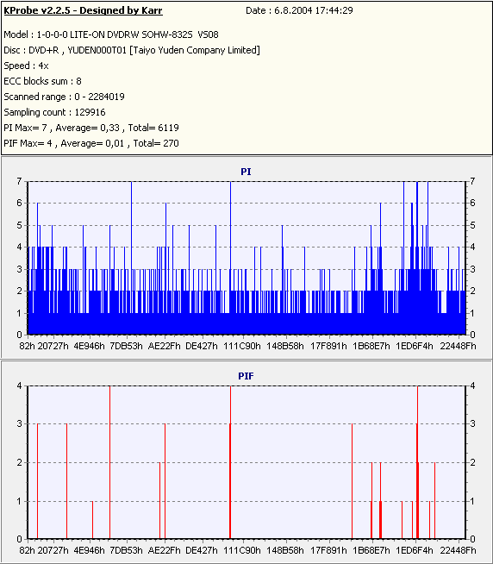493x564 pixels.
Task: Click the 148B58h label under PI chart
Action: point(285,346)
